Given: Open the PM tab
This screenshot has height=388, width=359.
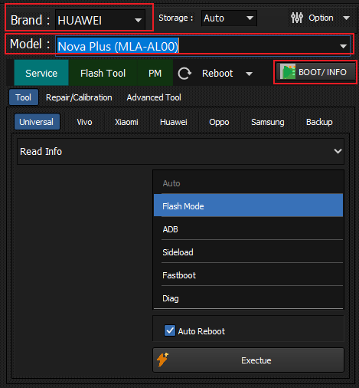Looking at the screenshot, I should pos(155,73).
